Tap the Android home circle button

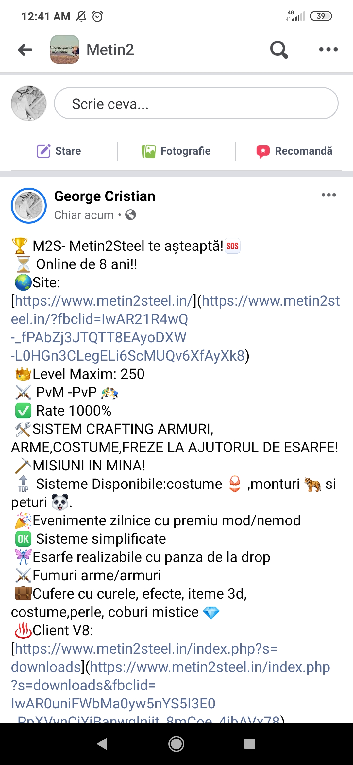coord(176,744)
